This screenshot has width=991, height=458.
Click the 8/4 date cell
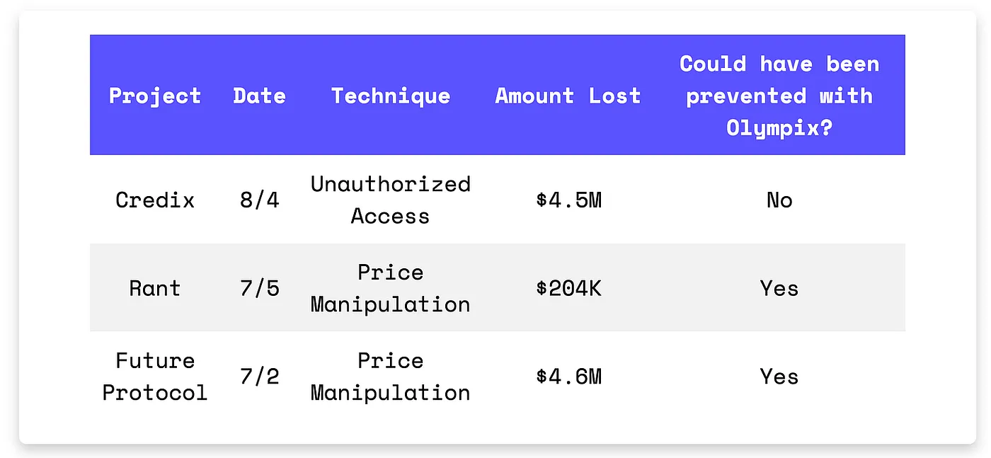tap(259, 200)
